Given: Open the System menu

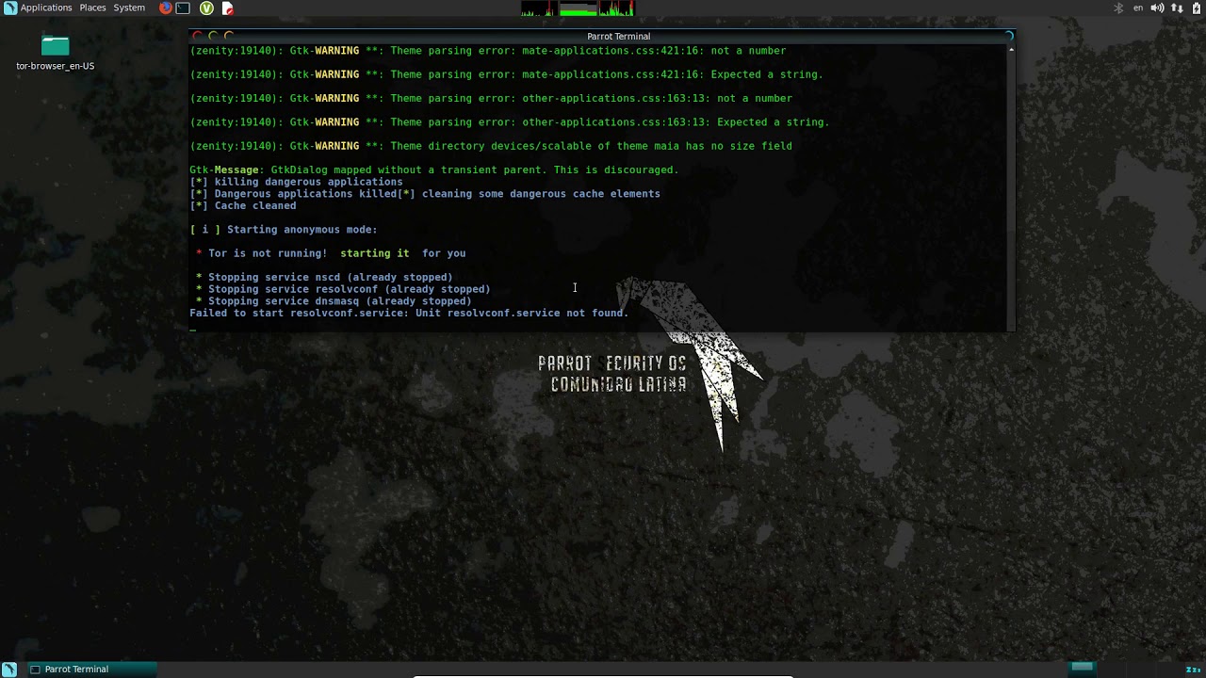Looking at the screenshot, I should click(x=129, y=8).
